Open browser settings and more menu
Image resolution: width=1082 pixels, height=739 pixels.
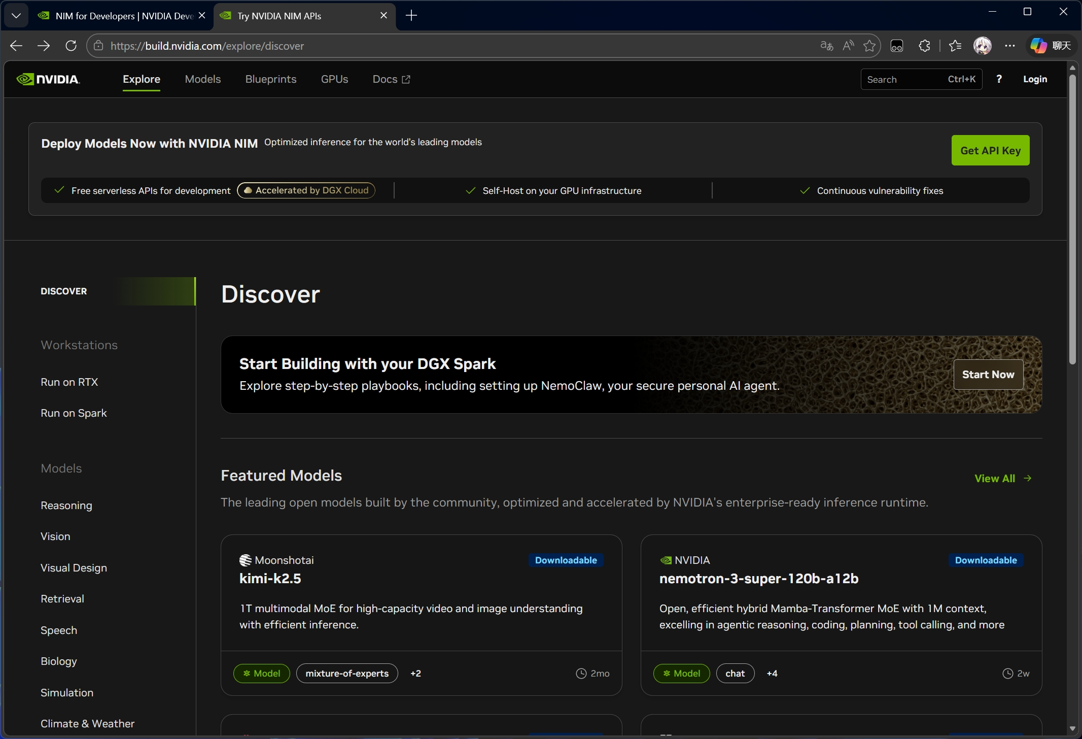coord(1010,46)
